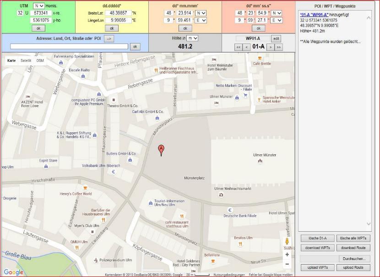Zoom out the map with minus button
This screenshot has width=380, height=277.
click(287, 264)
